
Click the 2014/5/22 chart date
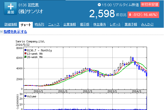click(22, 45)
